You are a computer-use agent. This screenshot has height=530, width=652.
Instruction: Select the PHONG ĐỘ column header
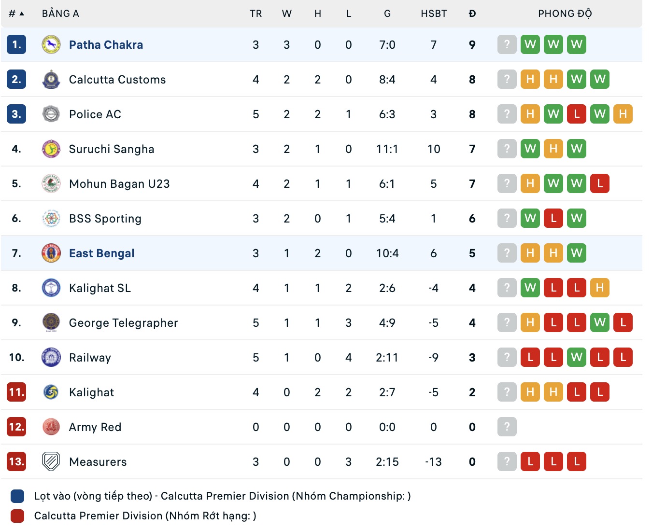tap(566, 14)
